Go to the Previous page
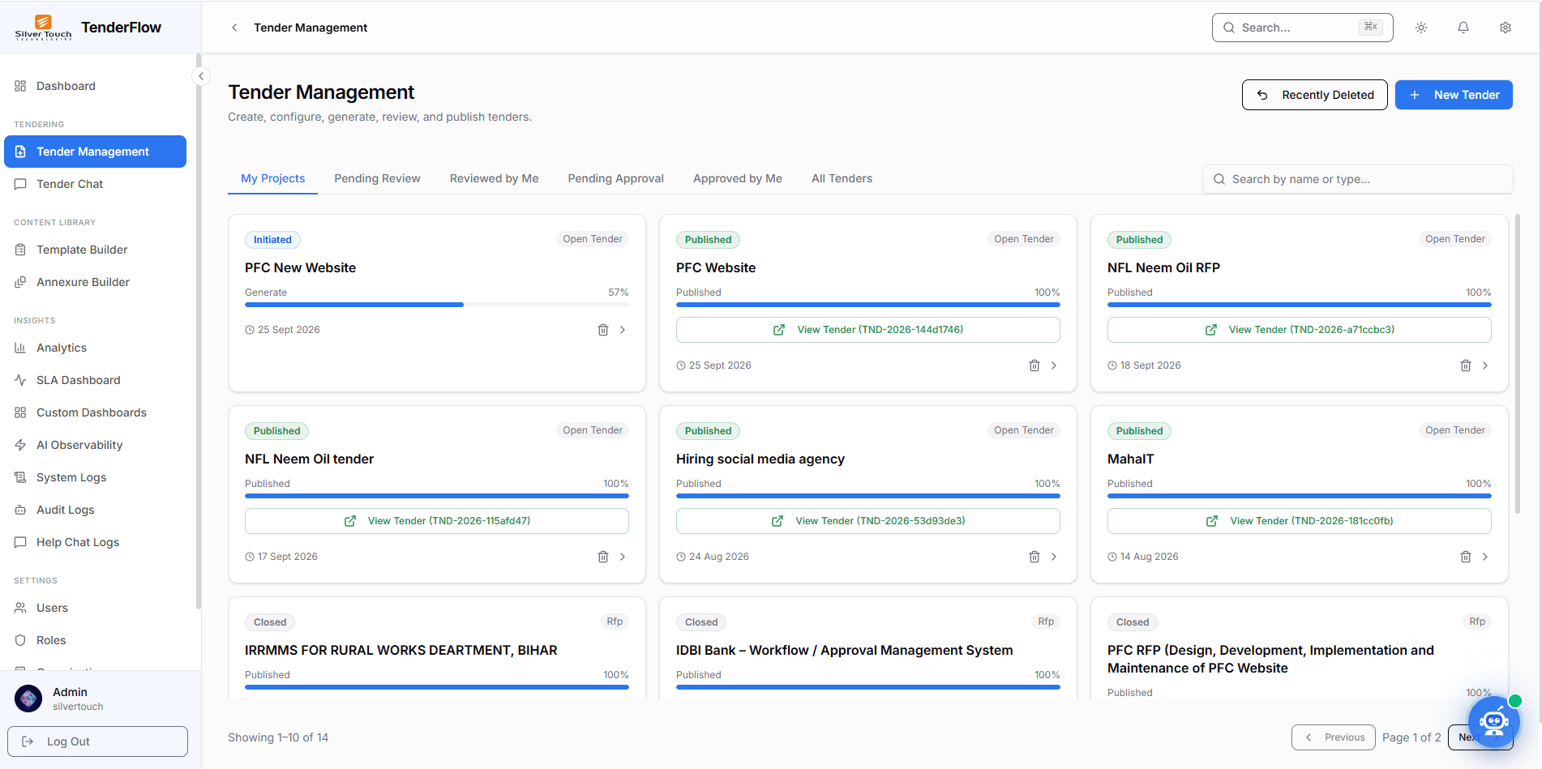Screen dimensions: 1542x769 [x=1334, y=737]
